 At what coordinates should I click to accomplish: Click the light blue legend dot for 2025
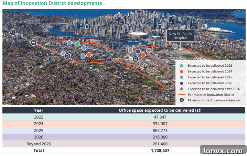click(182, 77)
